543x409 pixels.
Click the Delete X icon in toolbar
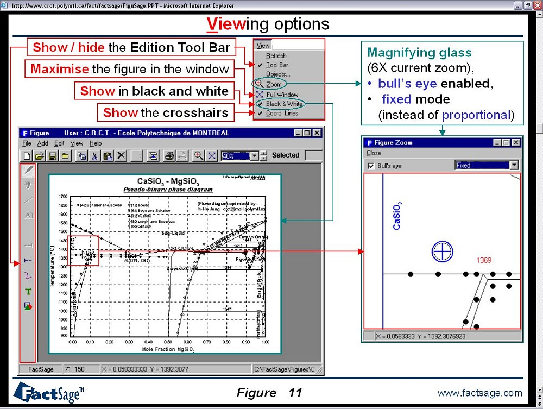click(121, 156)
